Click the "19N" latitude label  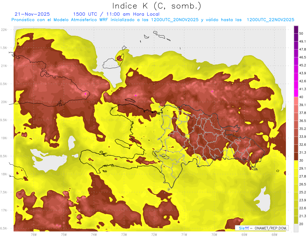tap(4, 138)
